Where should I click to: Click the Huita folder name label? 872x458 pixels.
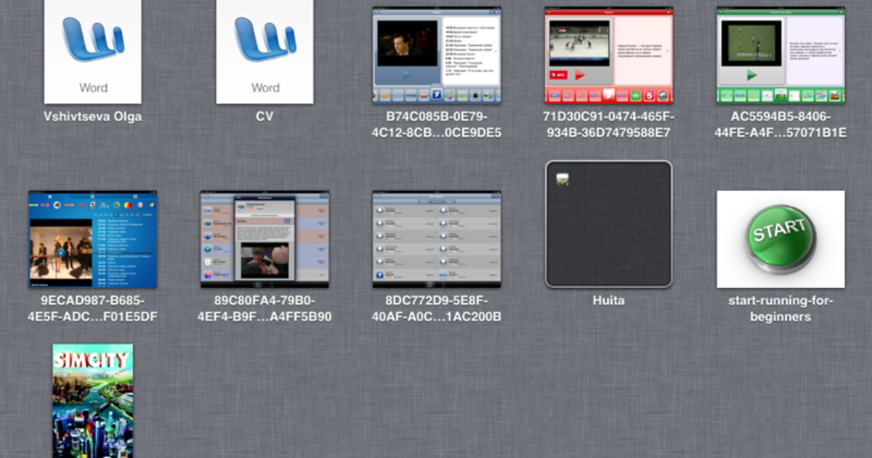pos(608,300)
